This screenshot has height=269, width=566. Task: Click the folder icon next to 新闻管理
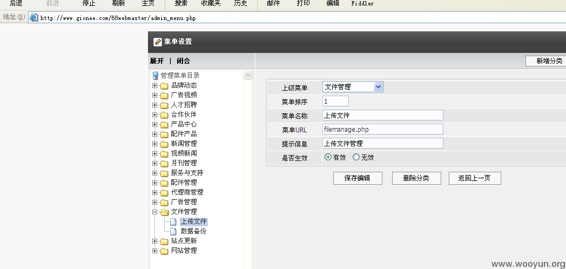coord(165,144)
